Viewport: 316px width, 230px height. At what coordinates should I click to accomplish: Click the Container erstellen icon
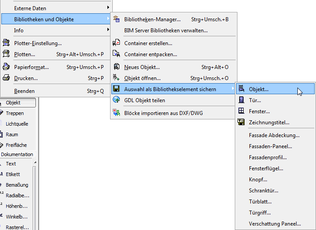[117, 43]
